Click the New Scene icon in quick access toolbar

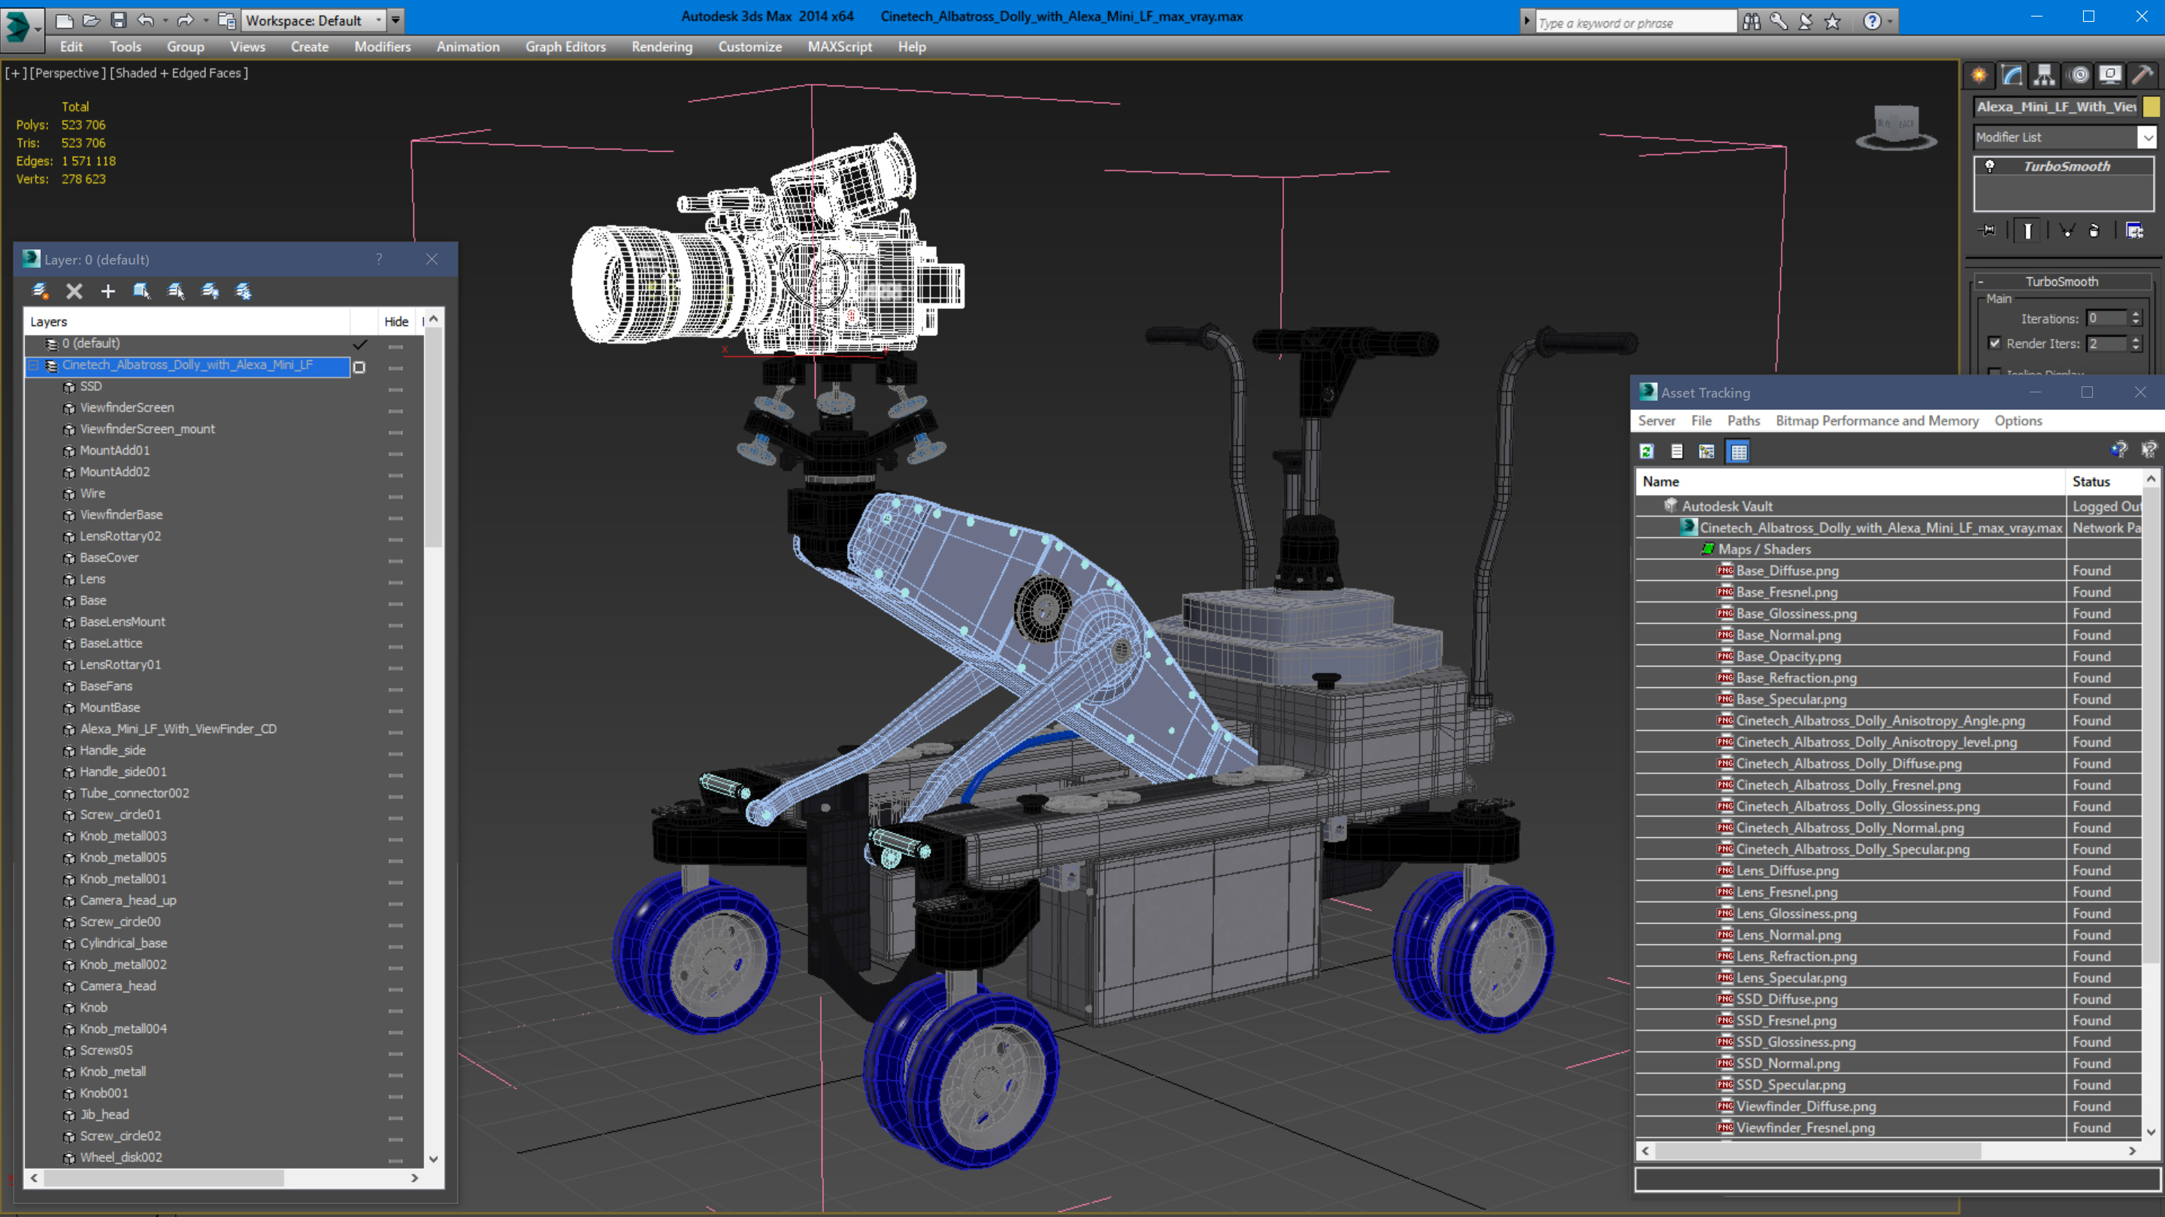[x=65, y=20]
